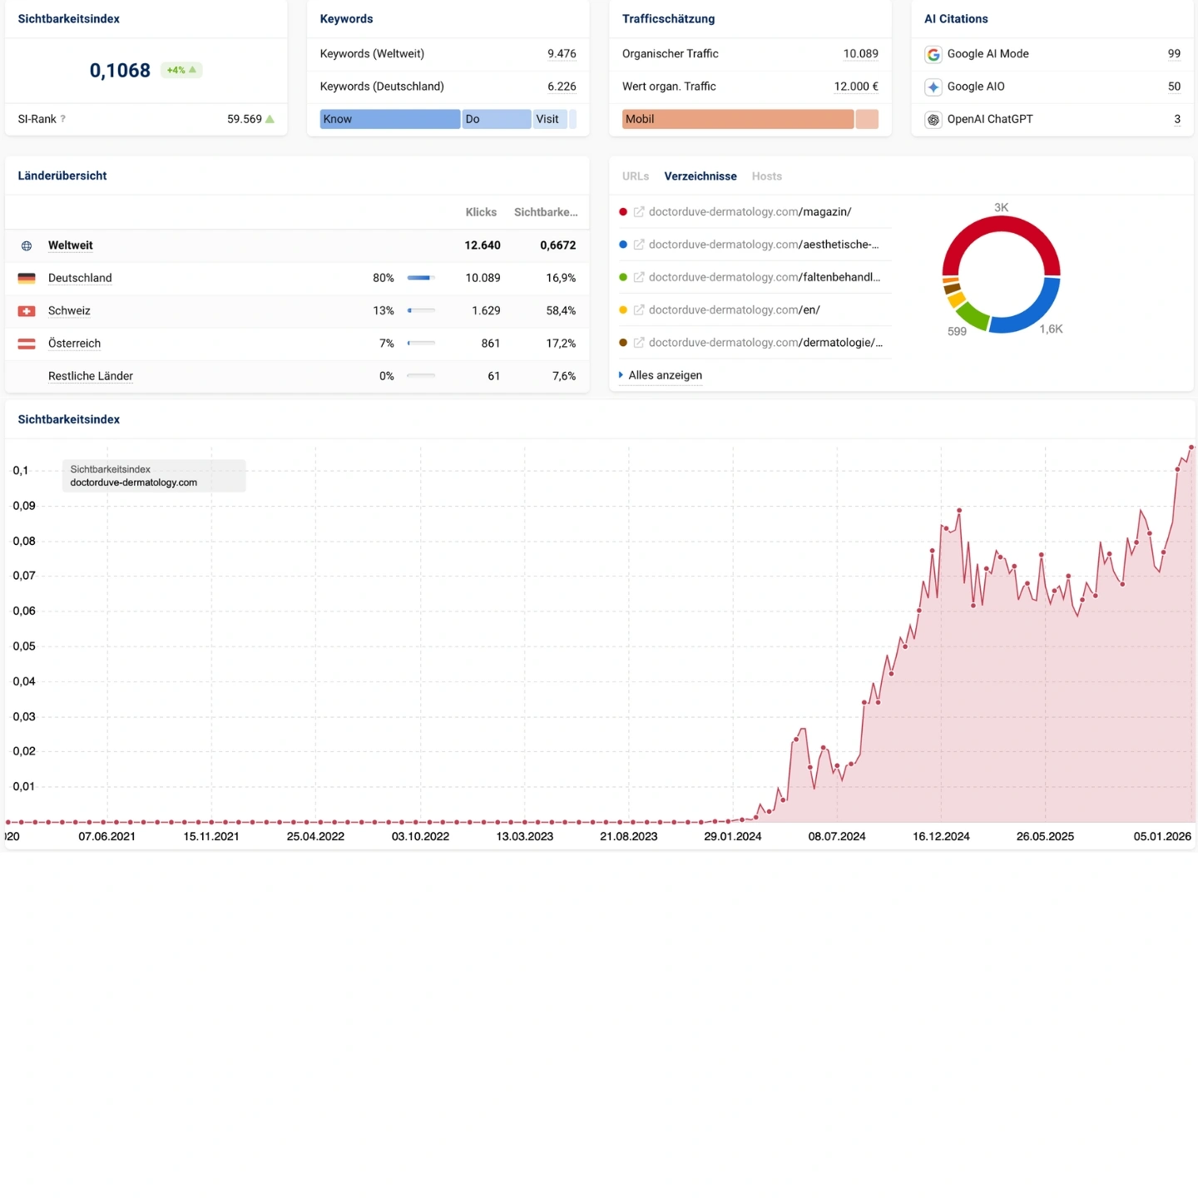The width and height of the screenshot is (1198, 1198).
Task: Select the Verzeichnisse tab
Action: (x=700, y=176)
